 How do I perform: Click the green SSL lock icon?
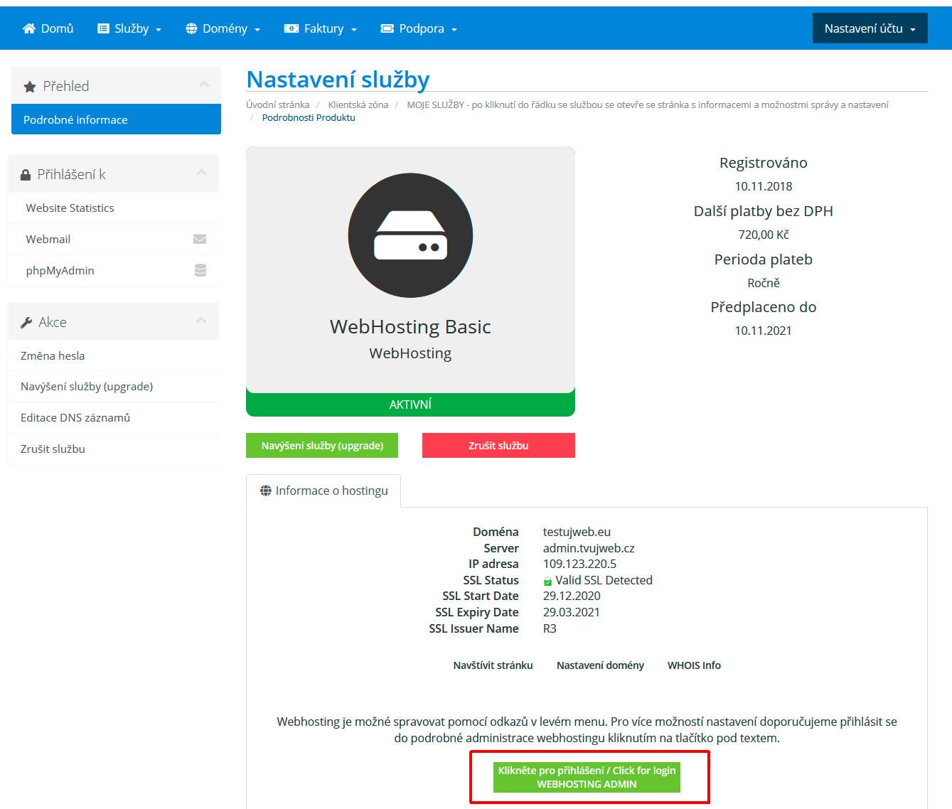[x=547, y=581]
